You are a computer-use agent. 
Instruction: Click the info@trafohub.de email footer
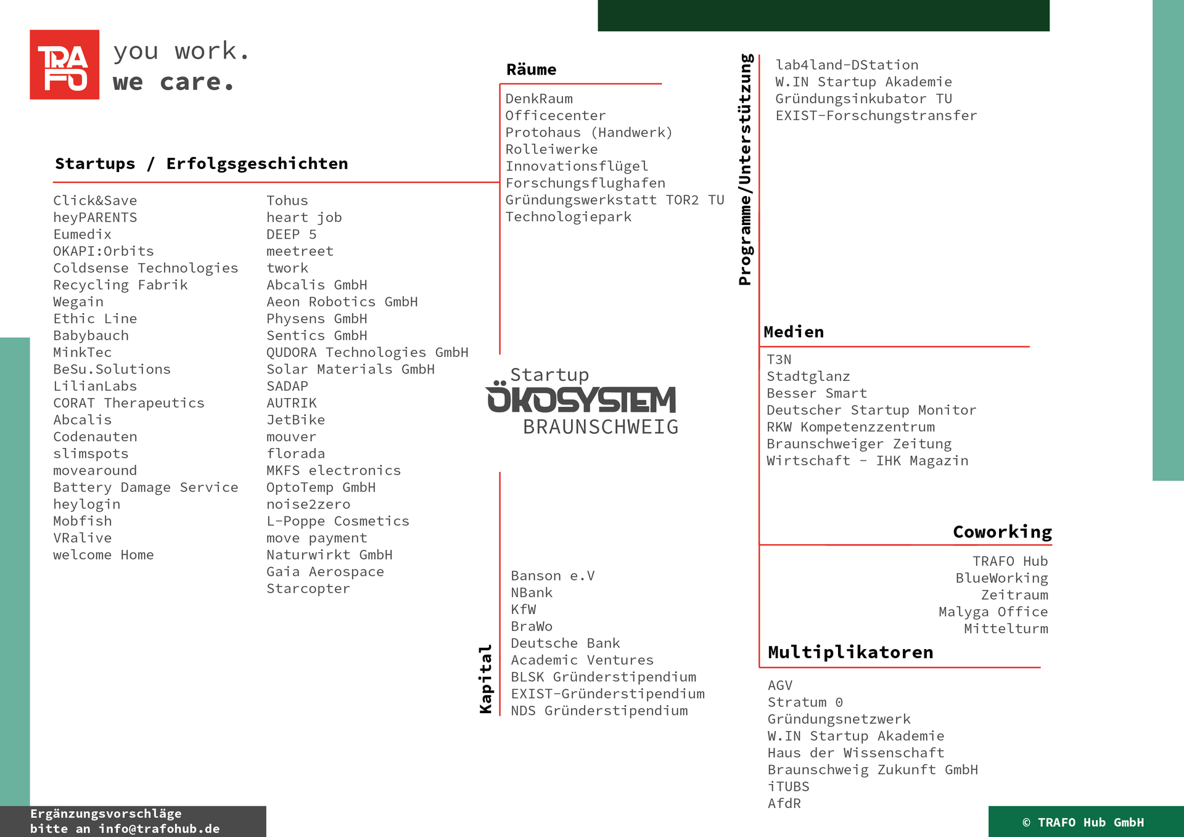[159, 829]
